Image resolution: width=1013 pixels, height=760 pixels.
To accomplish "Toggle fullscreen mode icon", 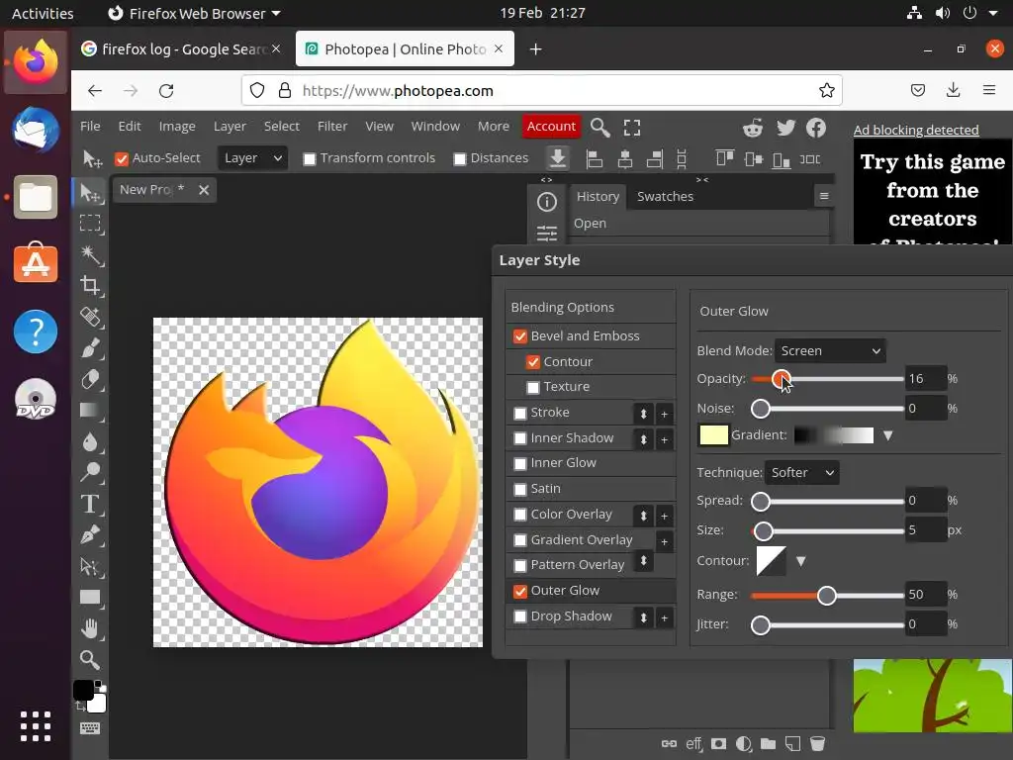I will [x=632, y=128].
